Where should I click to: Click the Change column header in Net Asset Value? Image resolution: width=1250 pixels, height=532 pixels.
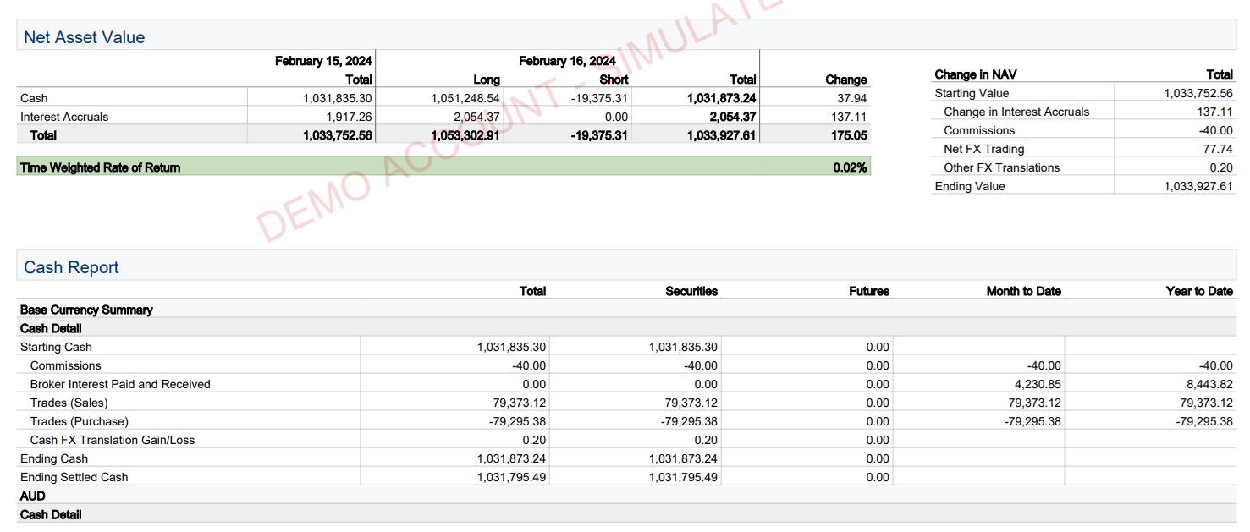point(846,80)
